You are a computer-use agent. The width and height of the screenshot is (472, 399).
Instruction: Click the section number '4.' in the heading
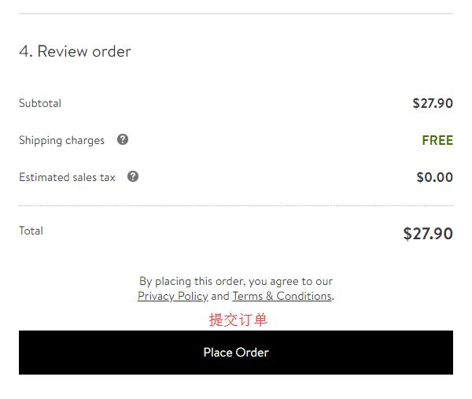click(26, 51)
